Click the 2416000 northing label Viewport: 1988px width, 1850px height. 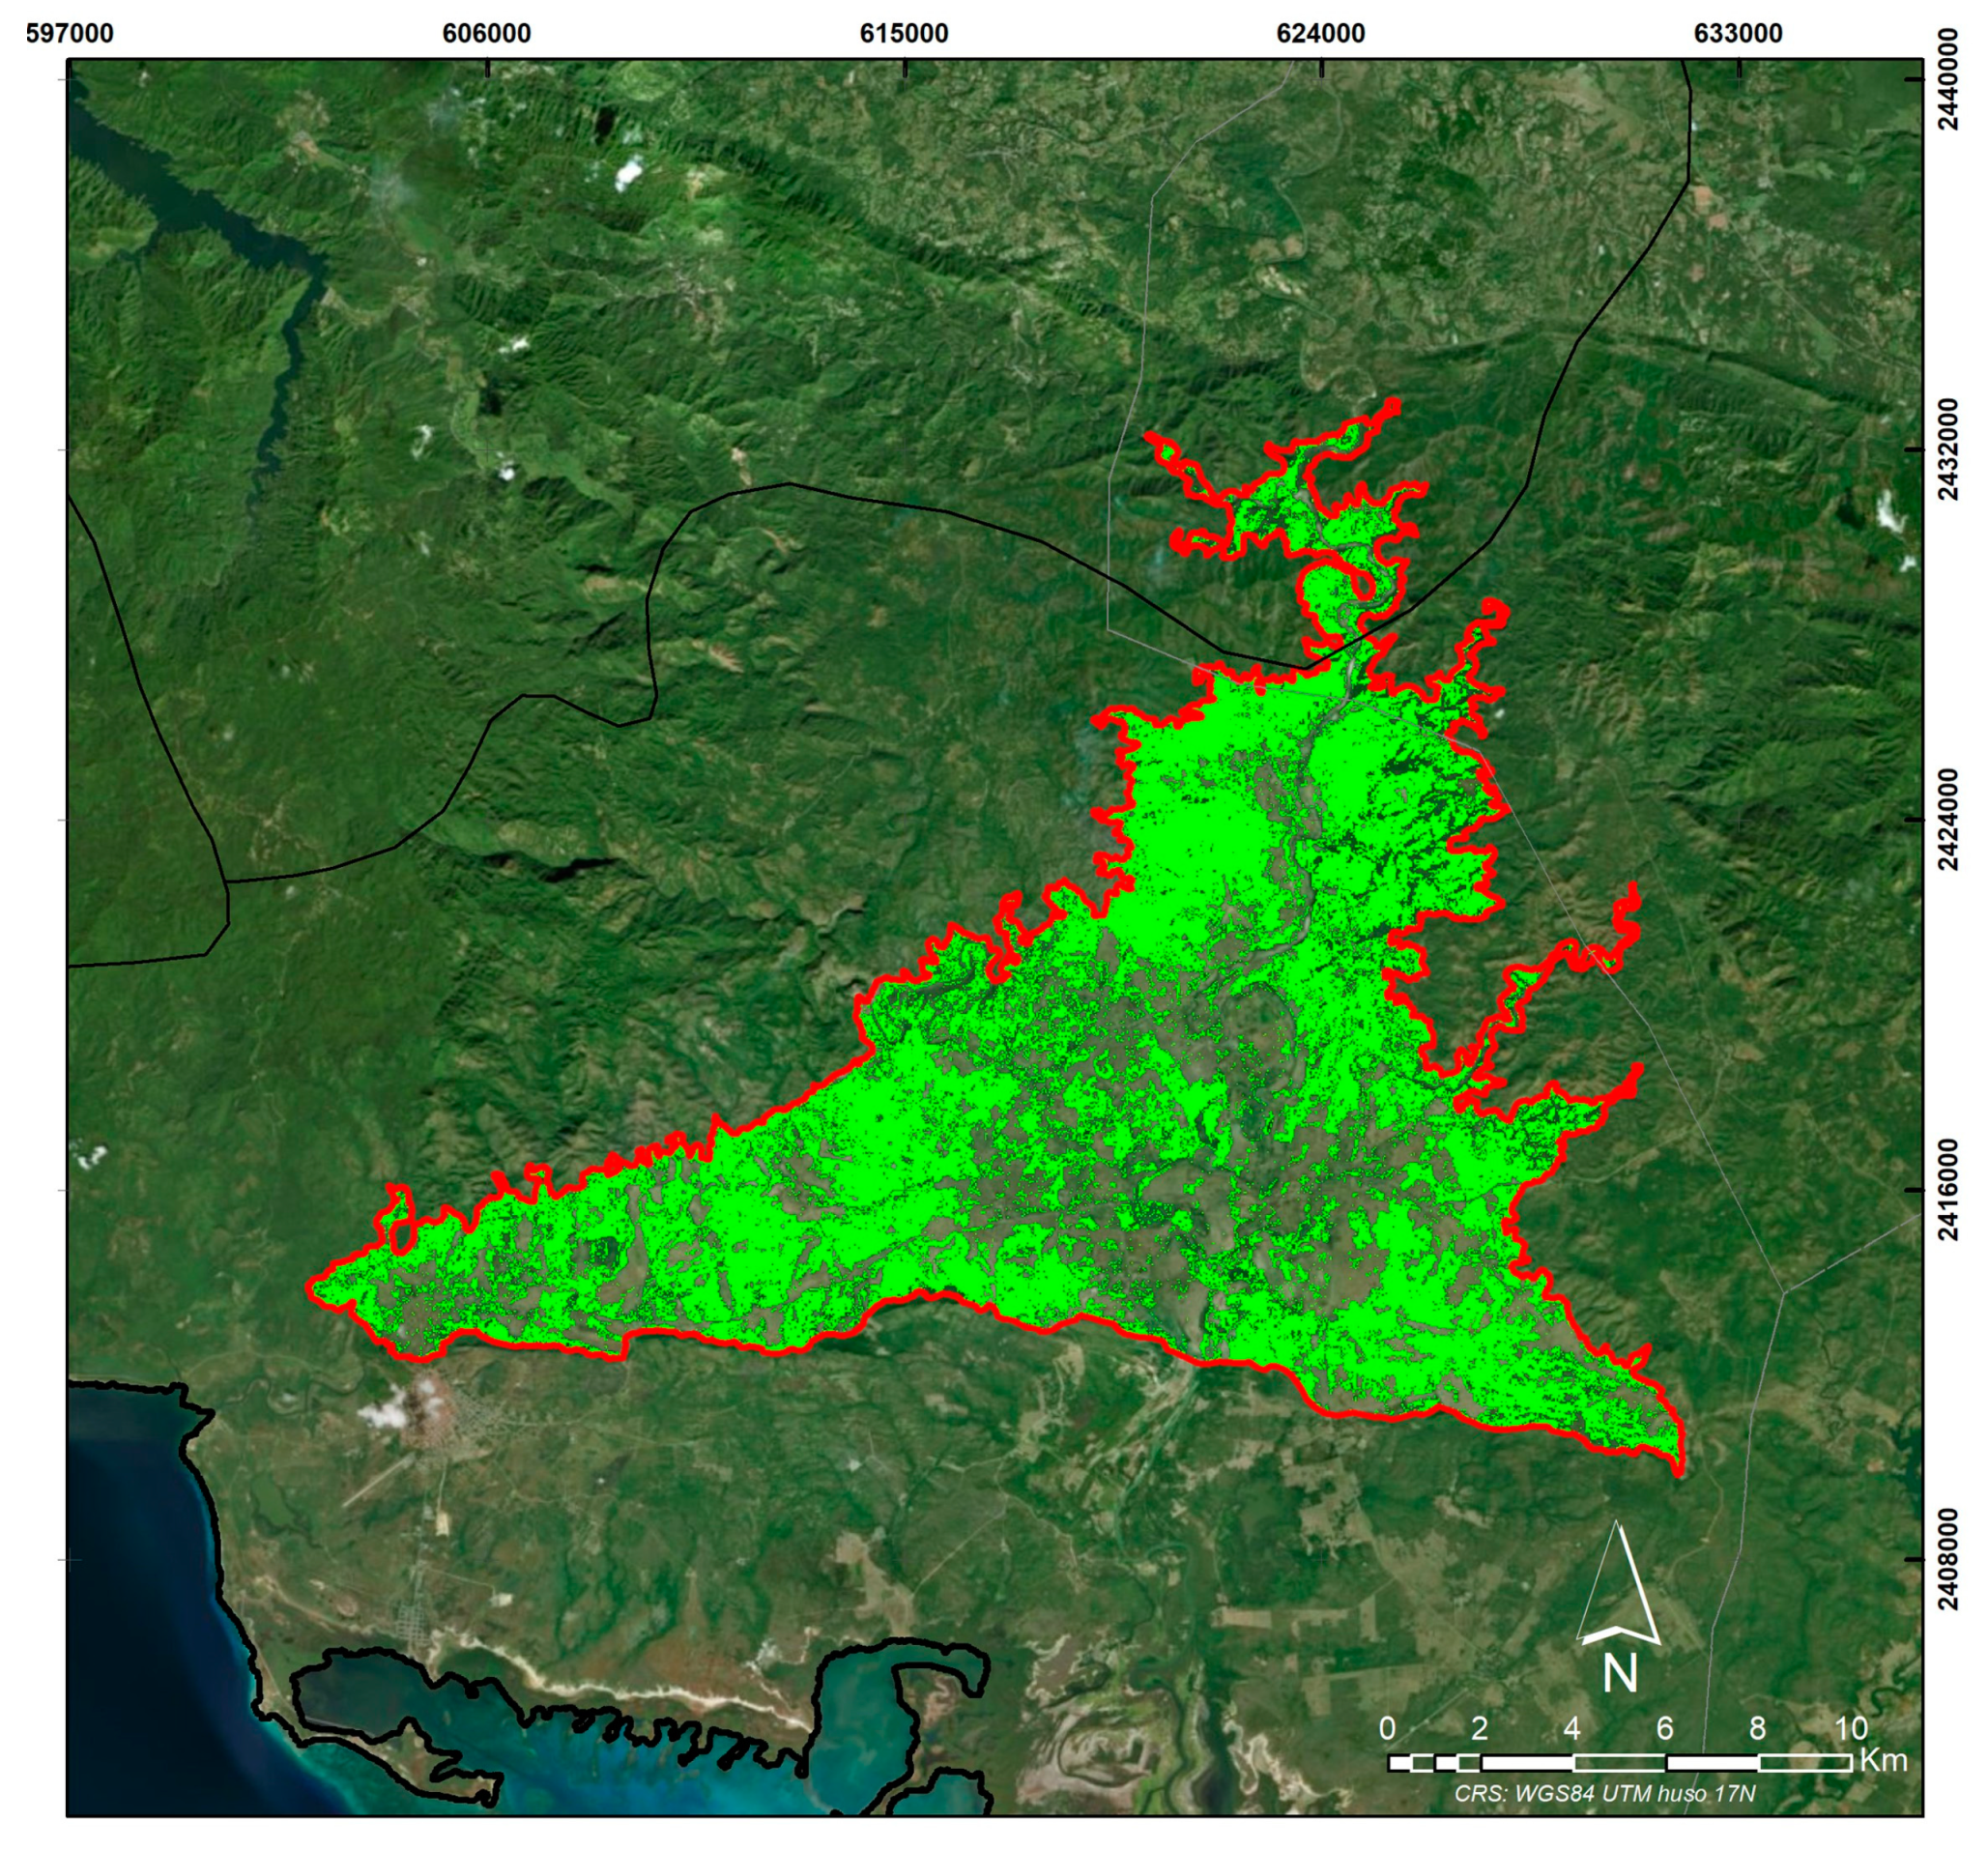(1948, 1189)
